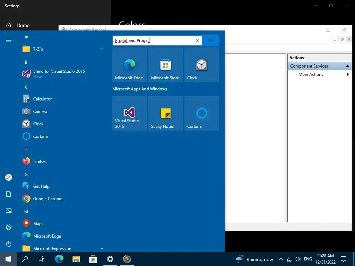Select Microsoft Apps And Windows group title

point(140,89)
